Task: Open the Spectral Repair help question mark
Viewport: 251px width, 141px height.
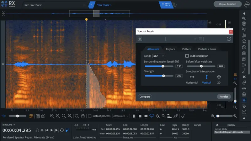Action: coord(229,39)
